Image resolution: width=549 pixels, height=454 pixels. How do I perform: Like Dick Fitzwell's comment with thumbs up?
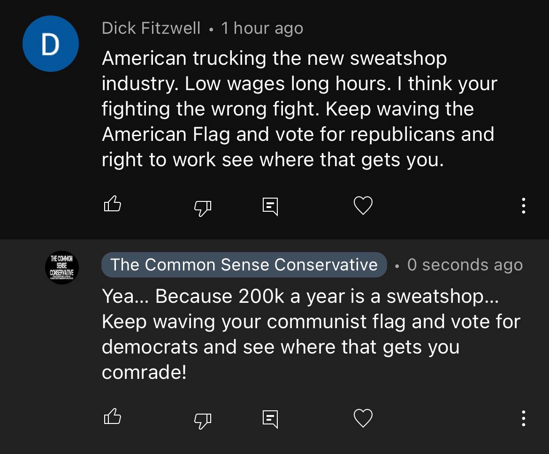click(113, 204)
